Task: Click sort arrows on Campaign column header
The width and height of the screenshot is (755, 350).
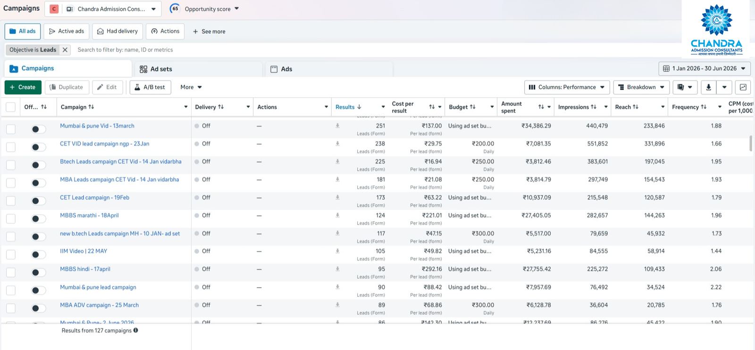Action: (91, 107)
